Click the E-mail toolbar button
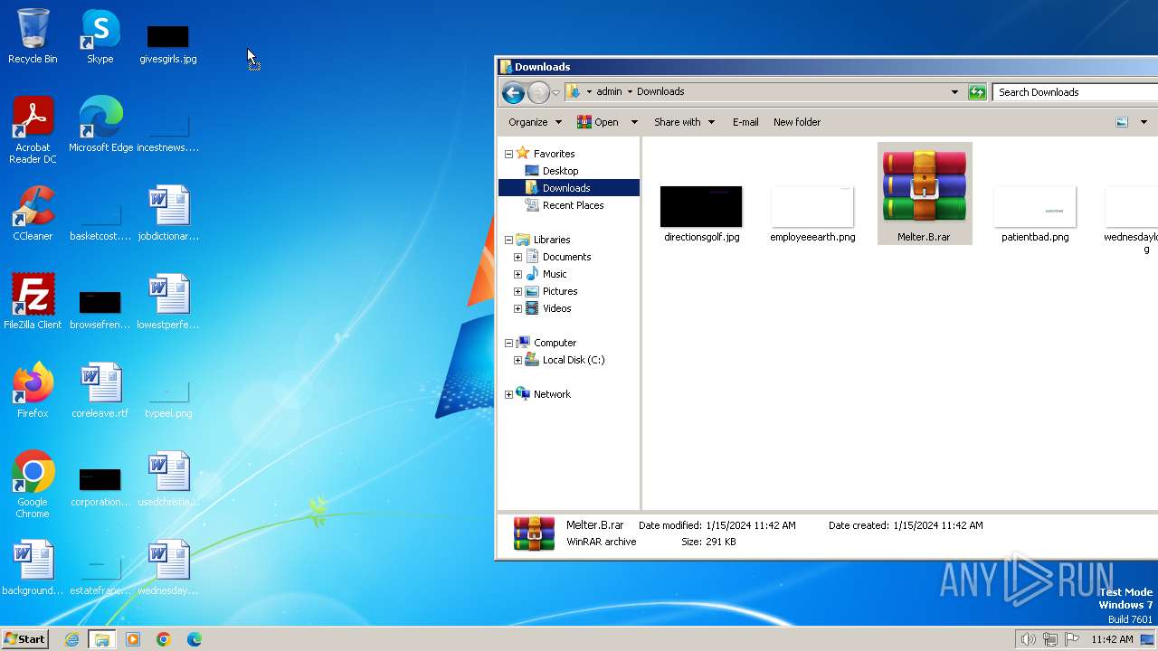This screenshot has height=651, width=1158. (745, 122)
